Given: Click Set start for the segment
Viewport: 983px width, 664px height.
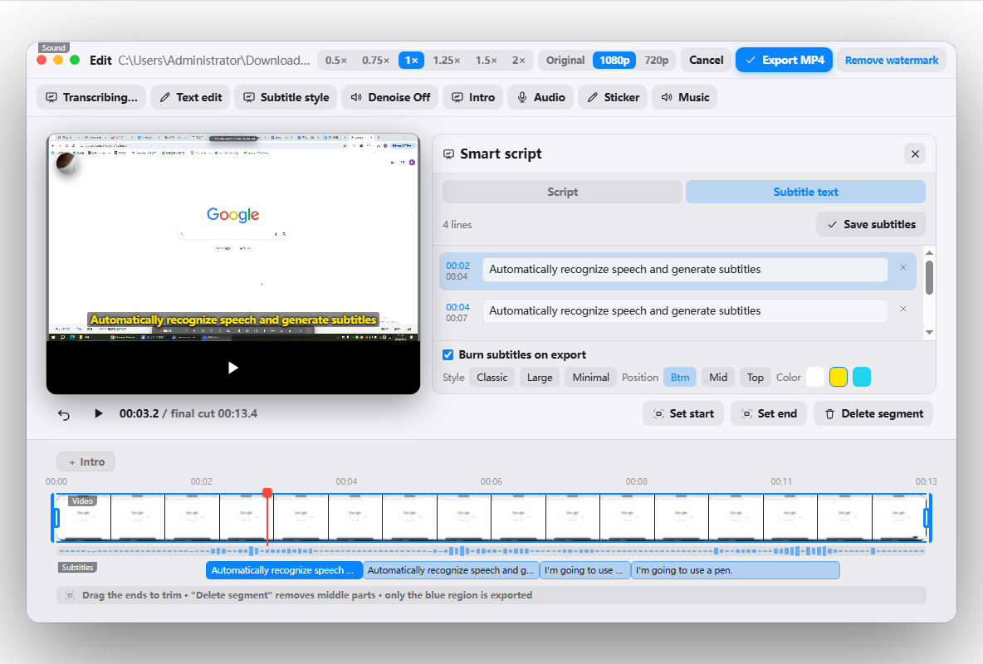Looking at the screenshot, I should point(683,414).
